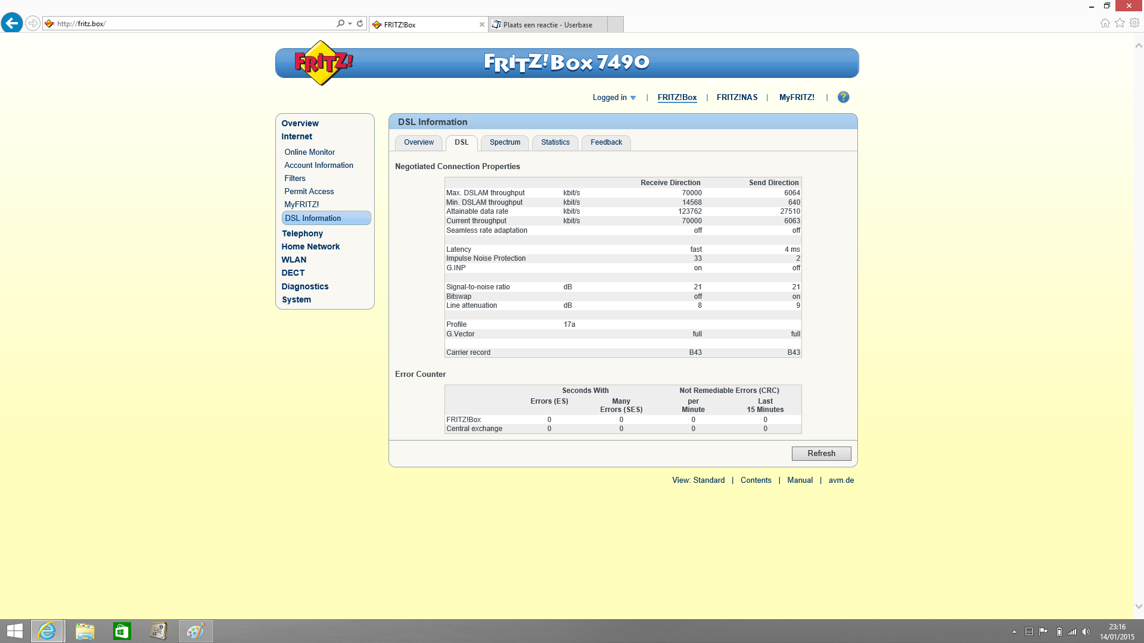Click the blue help question mark icon
The height and width of the screenshot is (643, 1144).
[843, 97]
